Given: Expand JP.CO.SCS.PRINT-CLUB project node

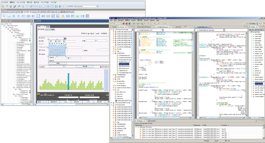Looking at the screenshot, I should (x=111, y=103).
